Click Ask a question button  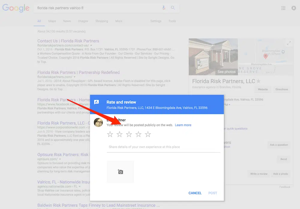279,145
